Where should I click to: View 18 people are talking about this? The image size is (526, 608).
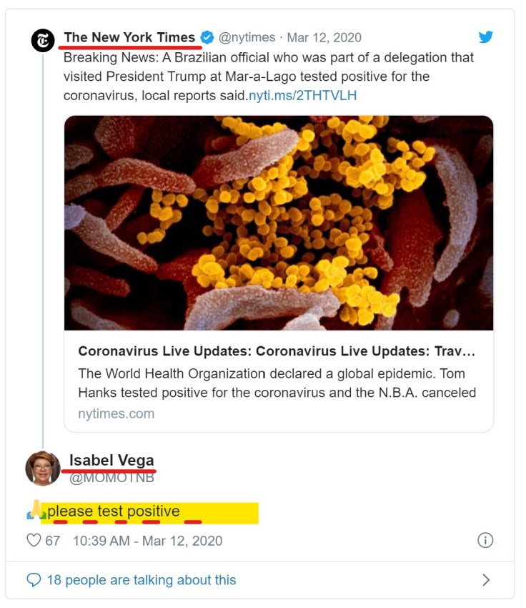[x=141, y=580]
